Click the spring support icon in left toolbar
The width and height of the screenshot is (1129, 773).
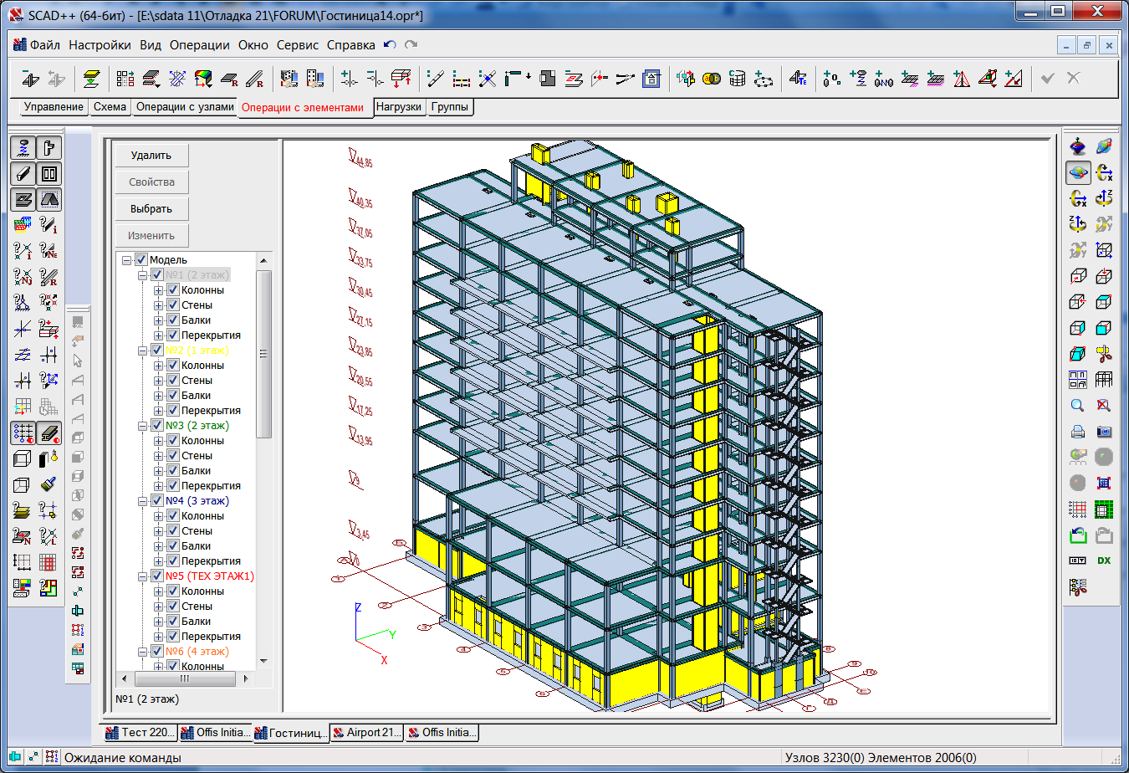tap(23, 148)
